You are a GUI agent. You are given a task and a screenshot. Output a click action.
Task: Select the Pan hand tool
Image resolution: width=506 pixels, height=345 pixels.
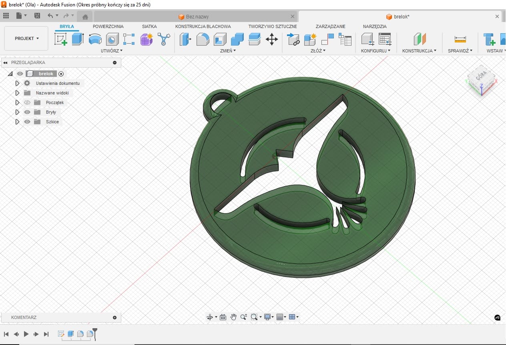click(x=233, y=317)
